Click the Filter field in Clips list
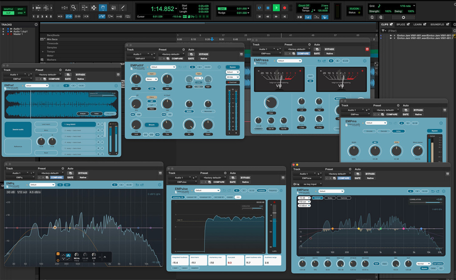The image size is (456, 280). point(419,31)
